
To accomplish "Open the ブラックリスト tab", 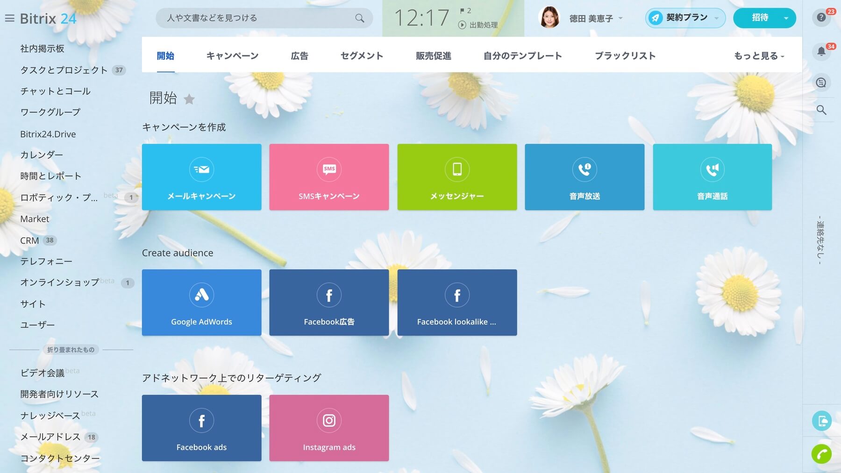I will coord(625,56).
